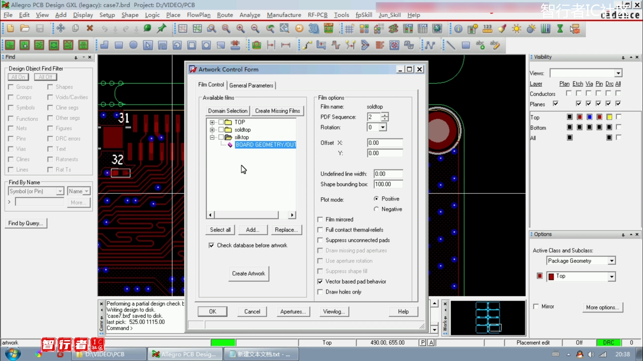Open the Shape menu
Screen dimensions: 643x361
click(130, 15)
